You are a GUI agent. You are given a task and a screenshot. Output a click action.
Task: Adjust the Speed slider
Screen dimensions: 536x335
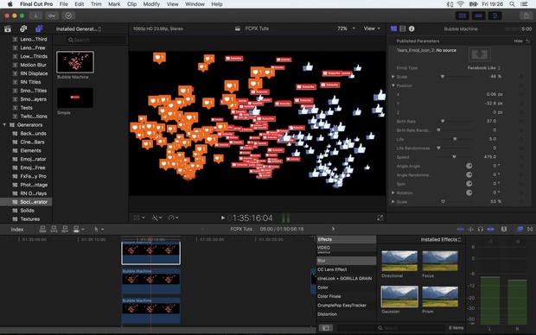point(454,157)
